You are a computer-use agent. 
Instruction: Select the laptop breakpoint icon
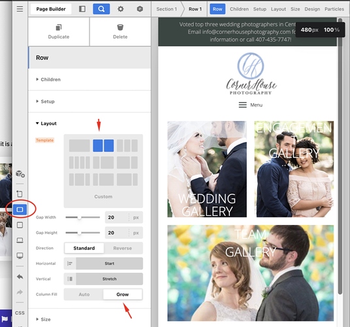tap(20, 240)
